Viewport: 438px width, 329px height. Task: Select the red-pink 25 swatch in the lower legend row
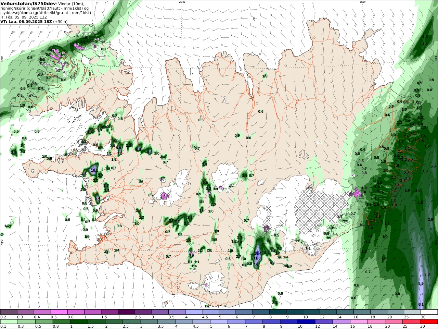412,322
